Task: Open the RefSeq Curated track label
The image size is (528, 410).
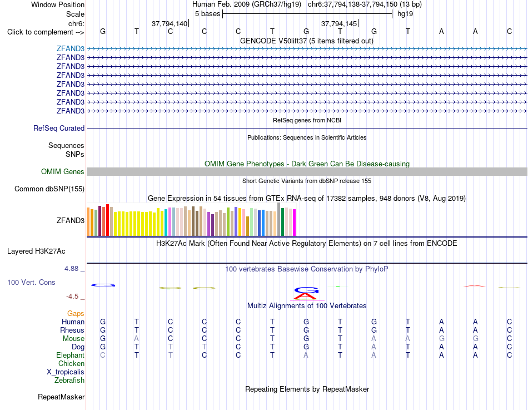Action: 59,128
